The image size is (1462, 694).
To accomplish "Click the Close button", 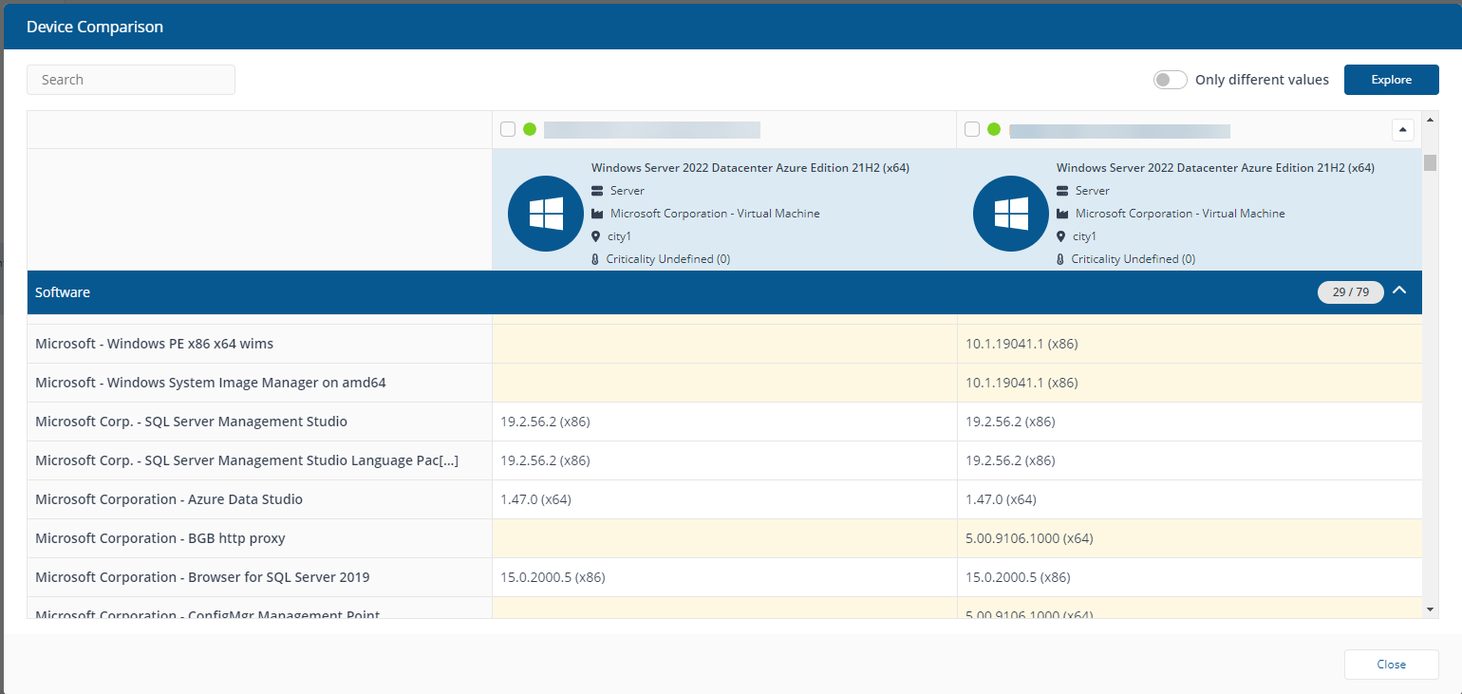I will (x=1391, y=665).
